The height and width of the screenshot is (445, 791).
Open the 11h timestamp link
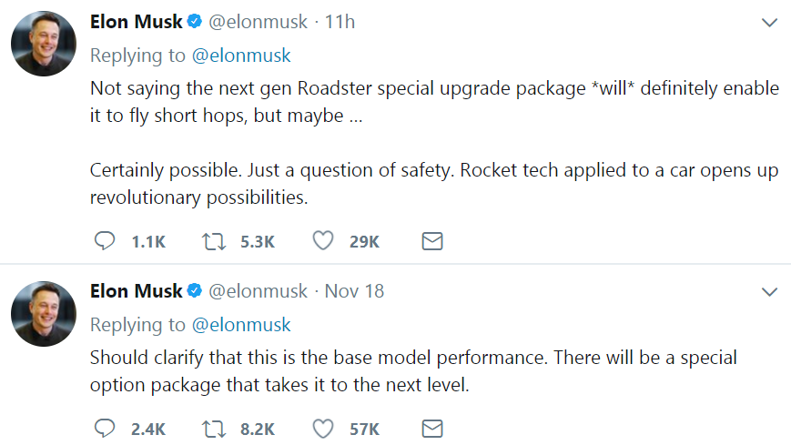point(340,22)
